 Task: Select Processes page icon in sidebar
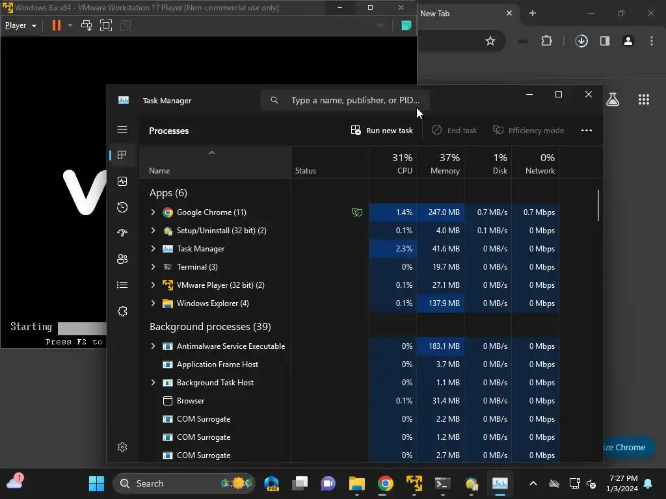click(122, 155)
